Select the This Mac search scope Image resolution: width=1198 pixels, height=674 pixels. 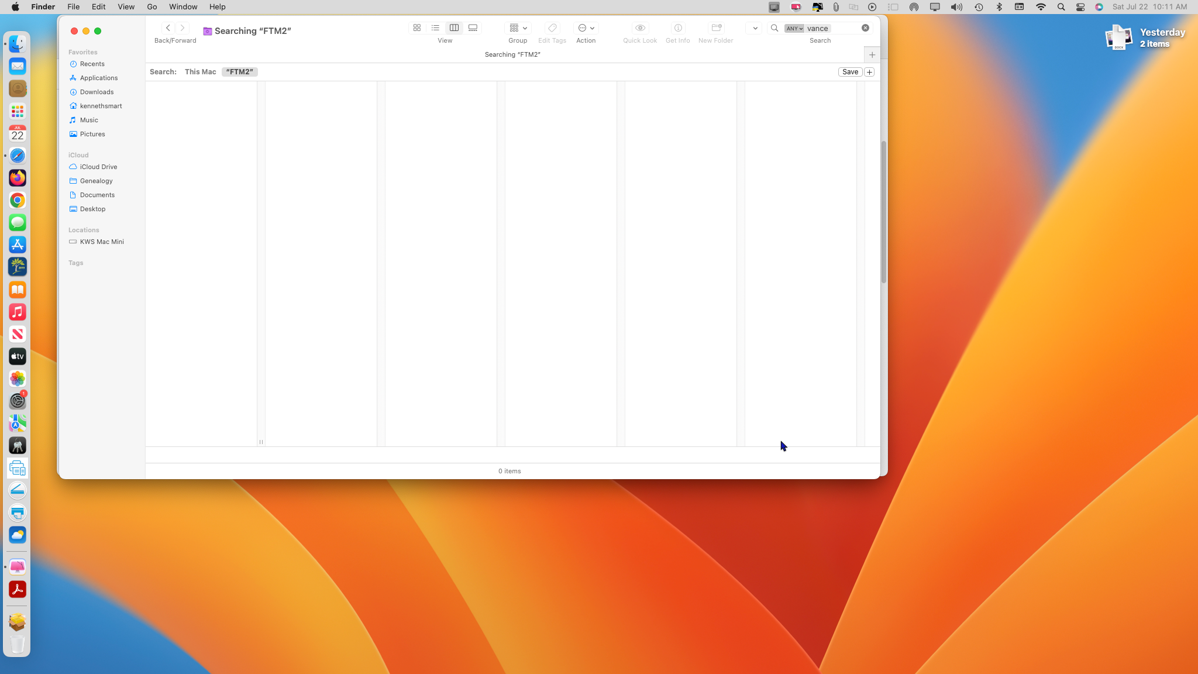coord(200,72)
